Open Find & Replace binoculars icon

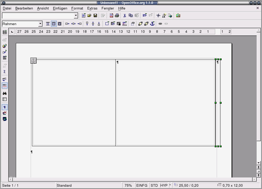tap(5, 93)
